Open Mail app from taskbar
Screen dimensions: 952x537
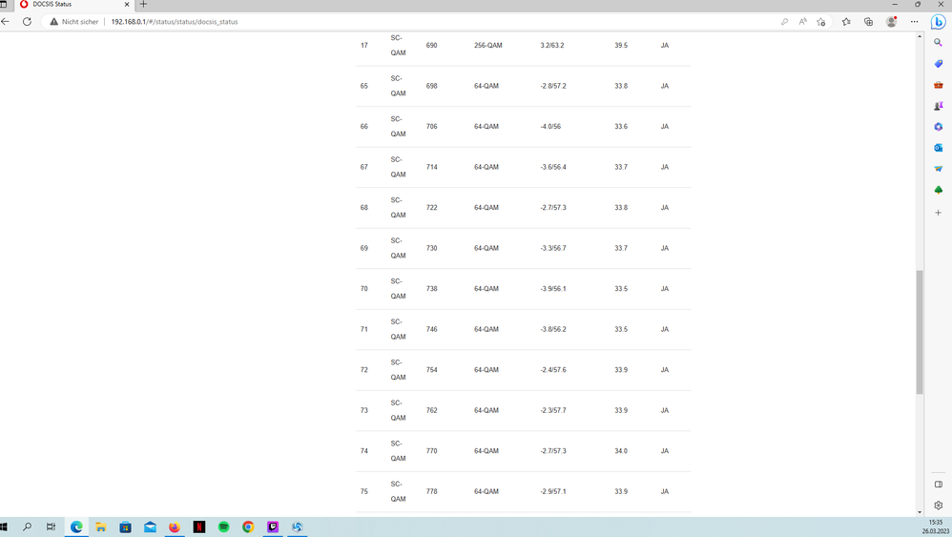150,527
